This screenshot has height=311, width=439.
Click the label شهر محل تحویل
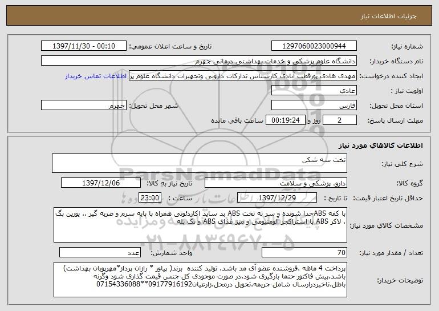coord(153,106)
